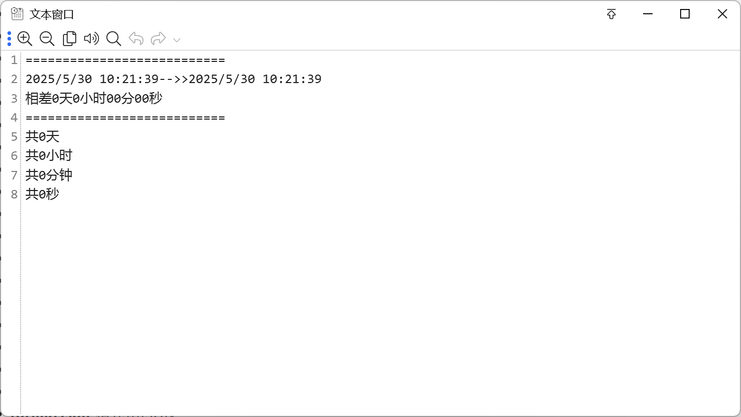Click the zoom out magnifier icon
The width and height of the screenshot is (741, 417).
(x=47, y=39)
